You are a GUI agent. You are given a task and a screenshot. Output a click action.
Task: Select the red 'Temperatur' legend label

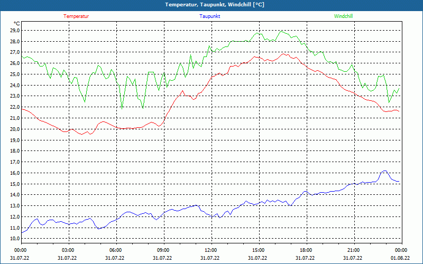pyautogui.click(x=76, y=16)
